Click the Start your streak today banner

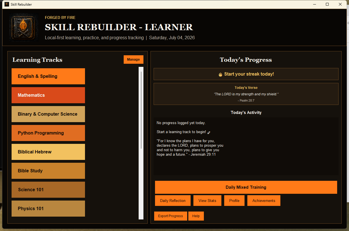pyautogui.click(x=246, y=74)
